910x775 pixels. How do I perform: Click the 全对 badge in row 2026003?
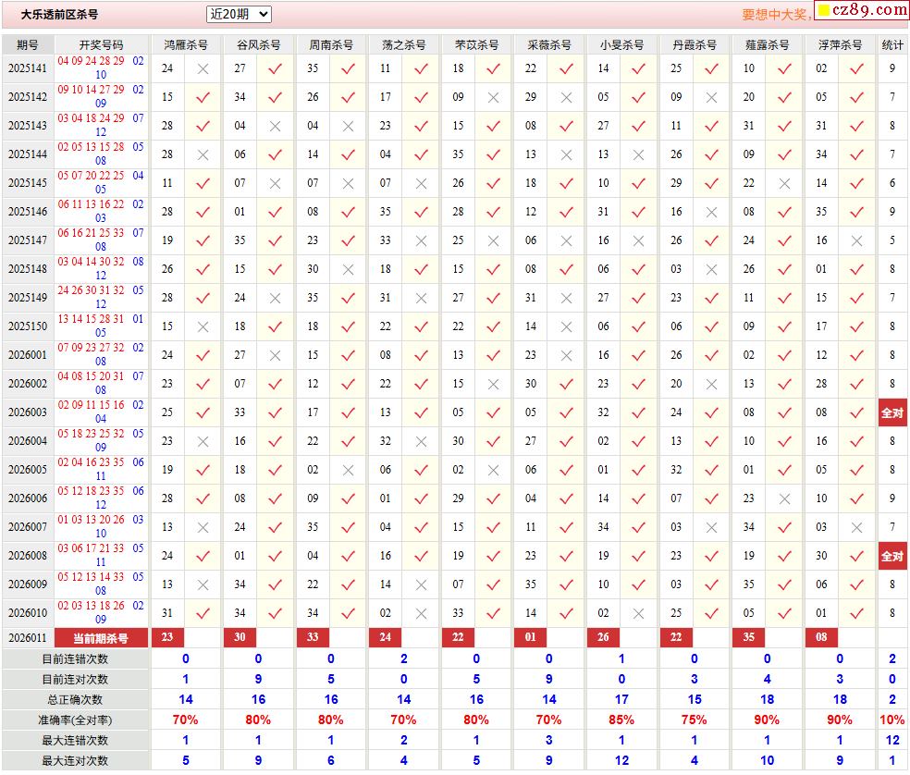coord(892,412)
